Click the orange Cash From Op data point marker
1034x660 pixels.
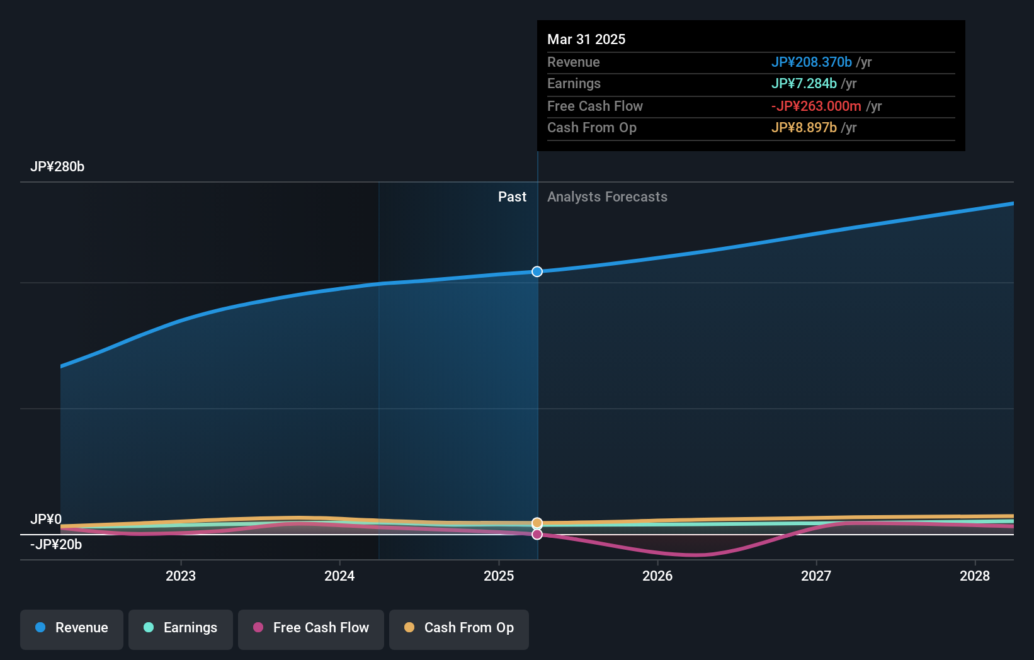click(x=537, y=523)
